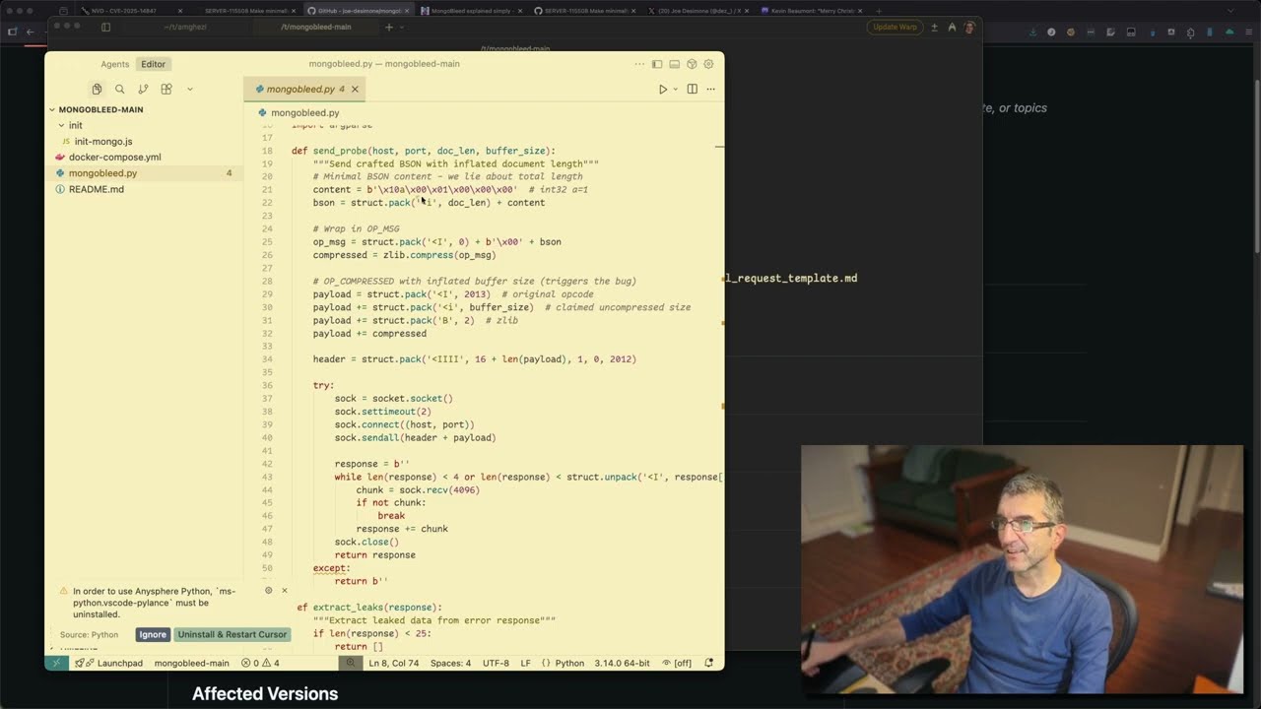Open the remote window status bar icon
The height and width of the screenshot is (709, 1261).
[x=56, y=663]
